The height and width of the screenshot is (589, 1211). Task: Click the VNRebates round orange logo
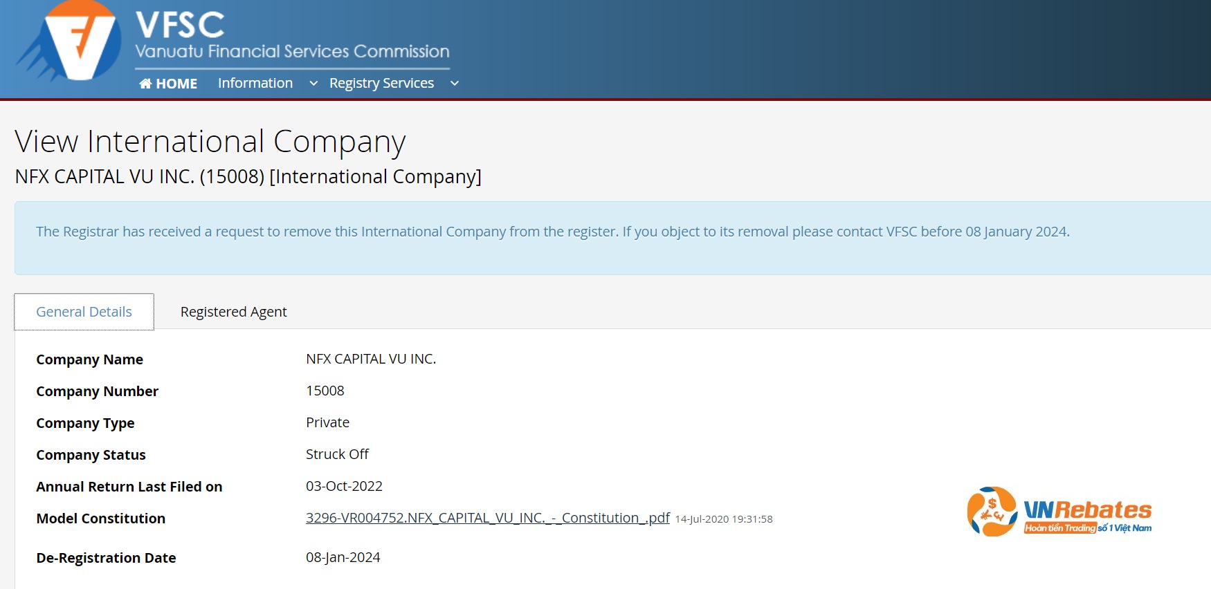coord(992,512)
